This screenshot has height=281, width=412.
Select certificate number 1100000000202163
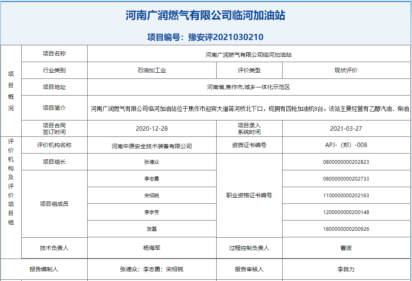click(346, 196)
